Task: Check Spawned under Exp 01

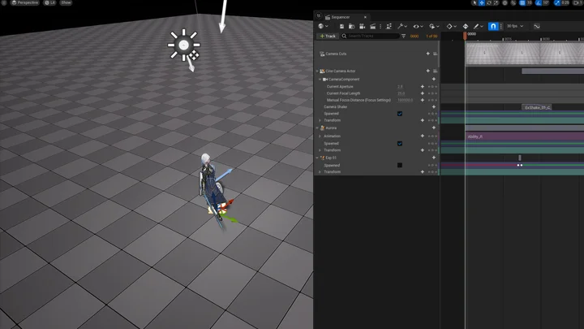Action: coord(400,165)
